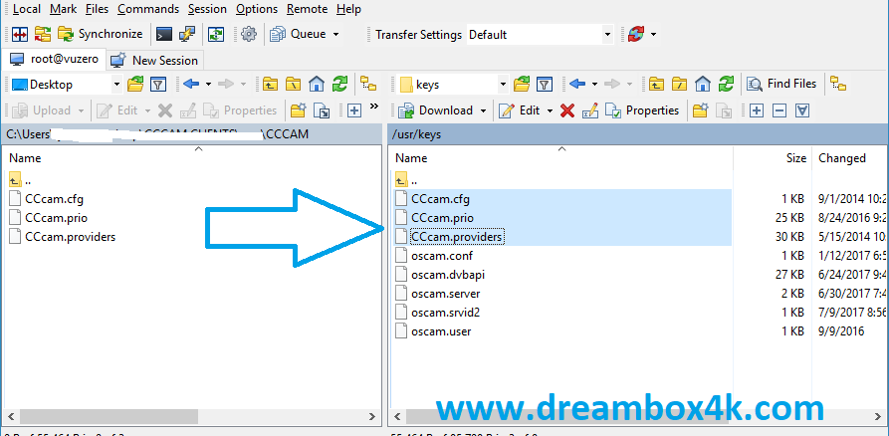Click local panel Open Directory folder icon
This screenshot has height=436, width=889.
pyautogui.click(x=135, y=85)
